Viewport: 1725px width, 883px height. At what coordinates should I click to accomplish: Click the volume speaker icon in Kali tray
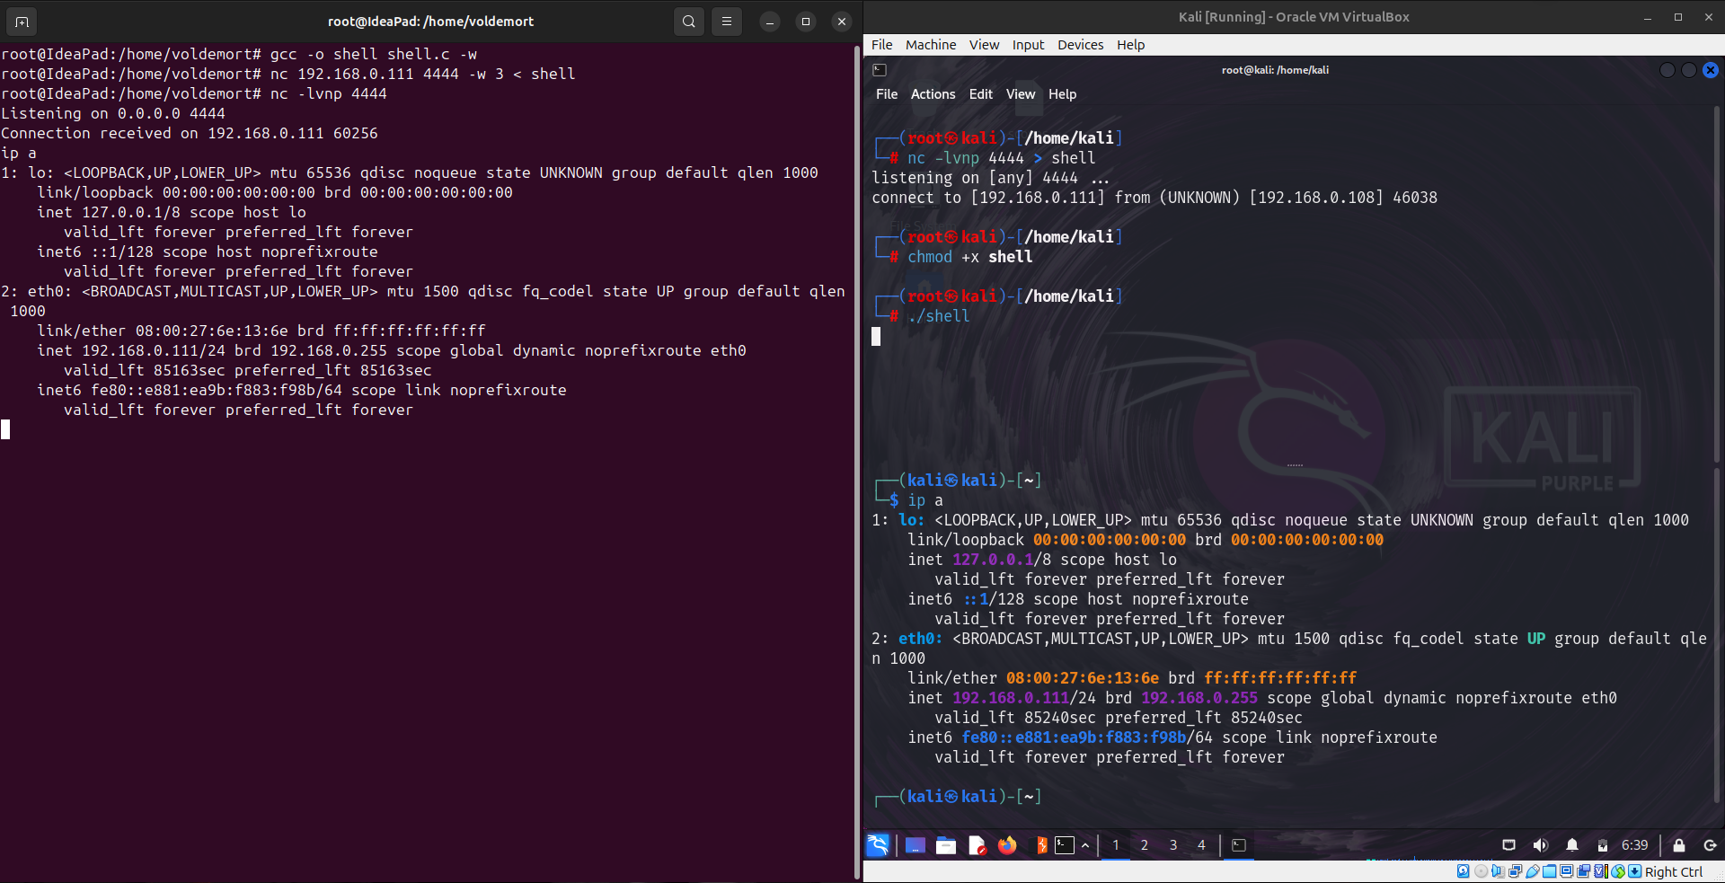tap(1540, 845)
